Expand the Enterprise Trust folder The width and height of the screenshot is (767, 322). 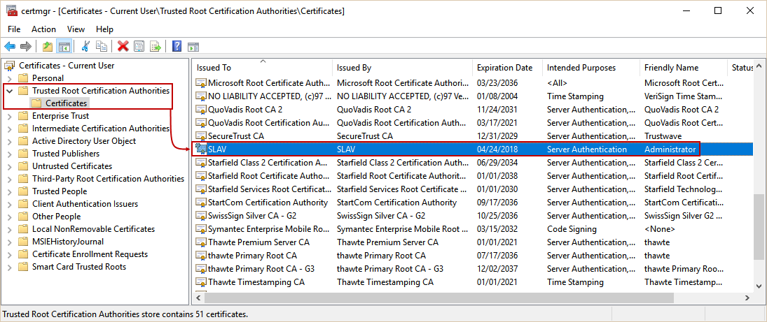[10, 116]
